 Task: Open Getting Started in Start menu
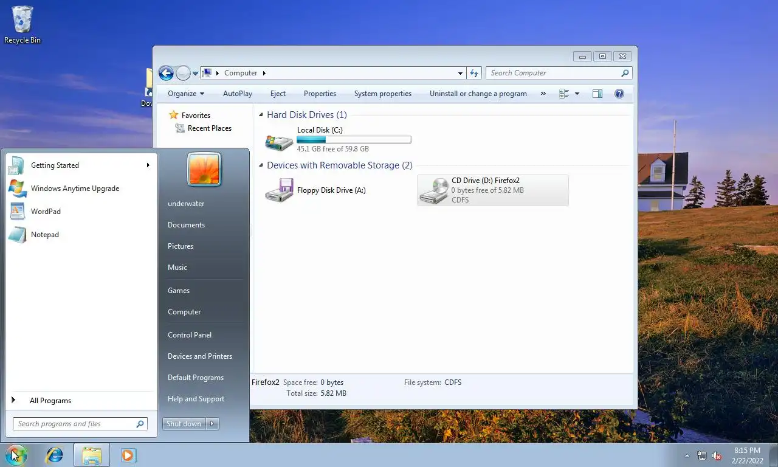pos(81,165)
